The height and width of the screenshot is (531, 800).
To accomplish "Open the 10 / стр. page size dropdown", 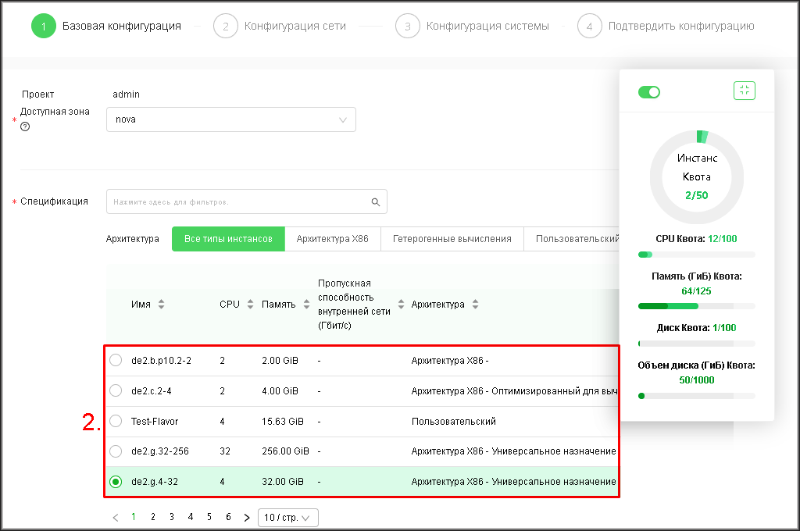I will coord(287,517).
